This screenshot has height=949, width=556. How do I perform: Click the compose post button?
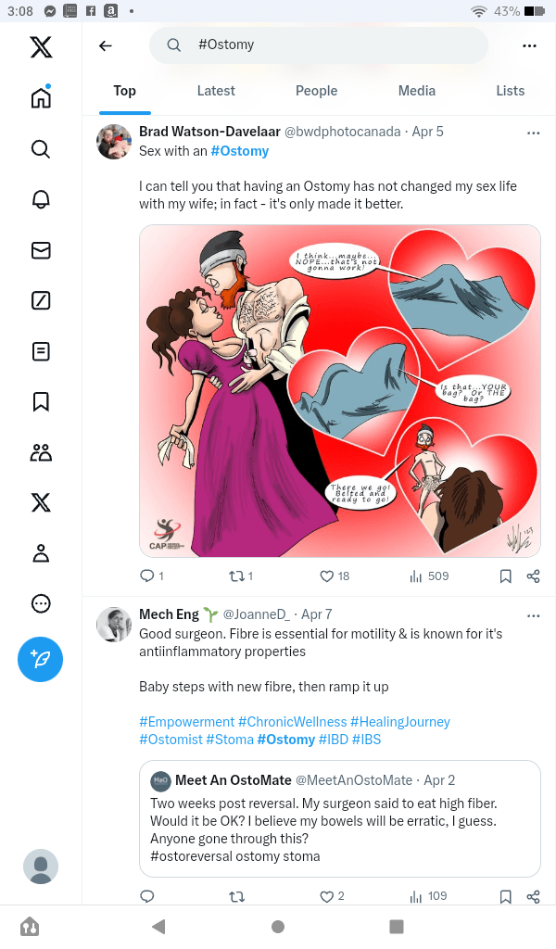[41, 659]
